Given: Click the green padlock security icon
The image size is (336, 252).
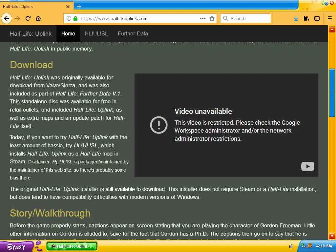Looking at the screenshot, I should (75, 18).
